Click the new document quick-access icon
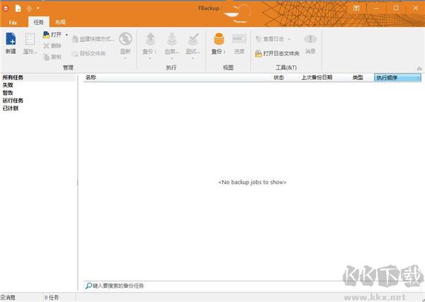The width and height of the screenshot is (425, 302). (18, 8)
